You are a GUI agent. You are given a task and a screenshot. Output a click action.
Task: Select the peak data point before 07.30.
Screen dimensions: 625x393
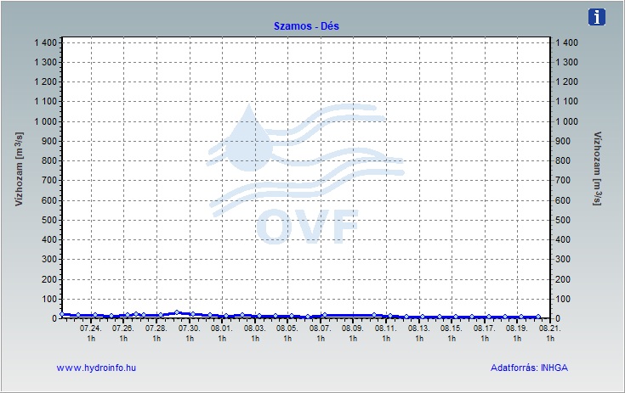tap(177, 312)
